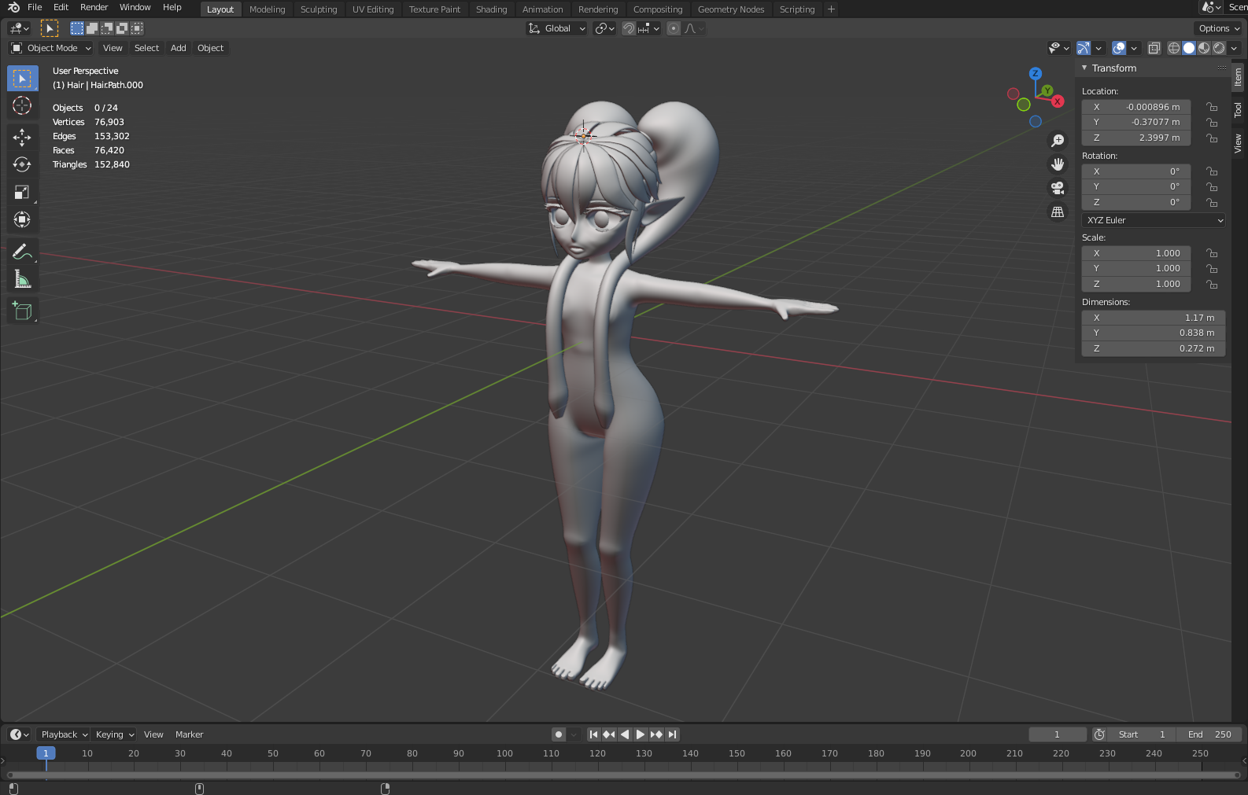The image size is (1248, 795).
Task: Open the Render menu
Action: click(x=94, y=7)
